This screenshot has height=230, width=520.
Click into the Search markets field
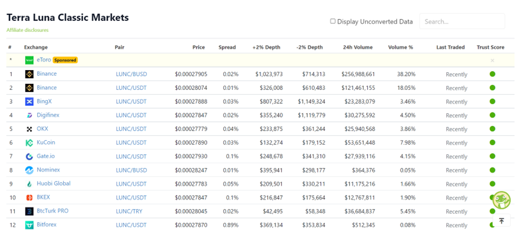click(462, 22)
